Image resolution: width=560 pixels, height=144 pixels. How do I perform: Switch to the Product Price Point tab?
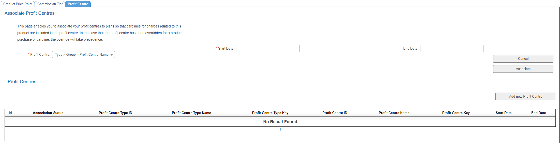pos(18,4)
